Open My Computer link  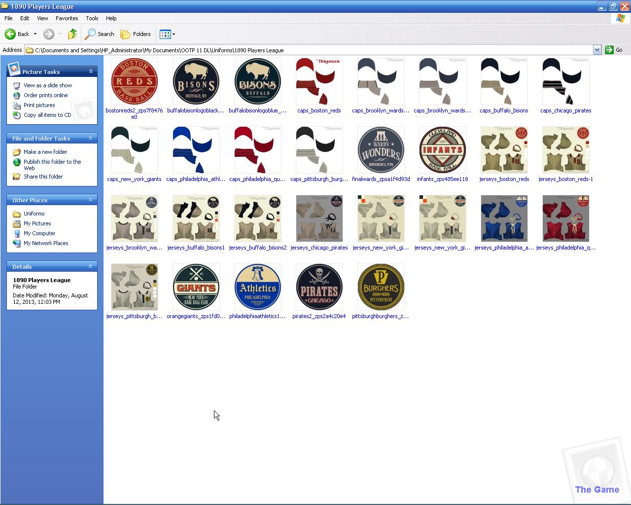[39, 233]
